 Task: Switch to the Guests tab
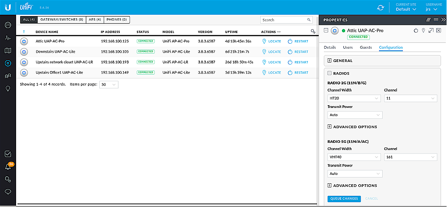366,47
